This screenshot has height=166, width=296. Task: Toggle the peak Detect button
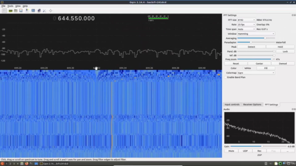(251, 47)
